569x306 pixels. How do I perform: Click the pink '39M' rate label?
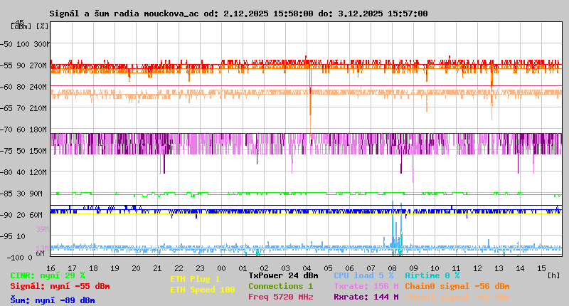coord(42,229)
